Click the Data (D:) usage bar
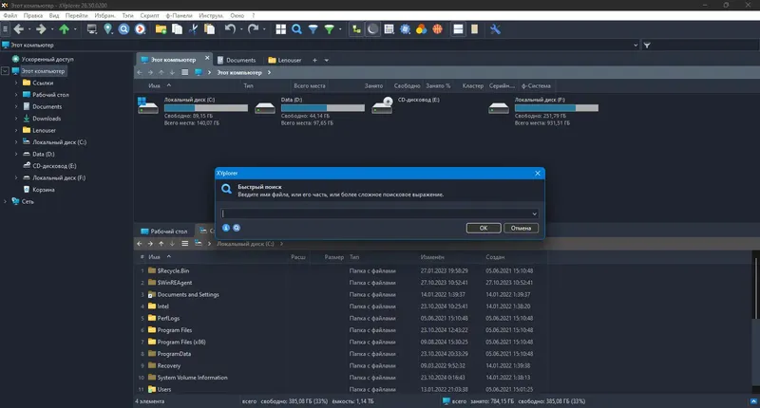The height and width of the screenshot is (408, 760). click(323, 108)
